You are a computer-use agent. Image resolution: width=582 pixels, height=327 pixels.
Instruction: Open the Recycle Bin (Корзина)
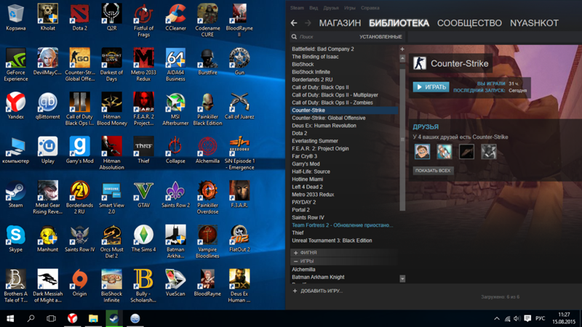tap(15, 17)
